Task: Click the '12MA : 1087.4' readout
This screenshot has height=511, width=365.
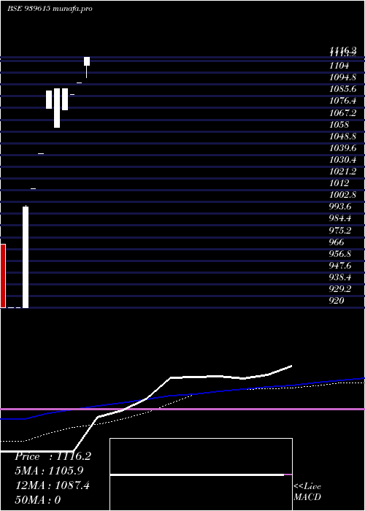Action: click(53, 485)
